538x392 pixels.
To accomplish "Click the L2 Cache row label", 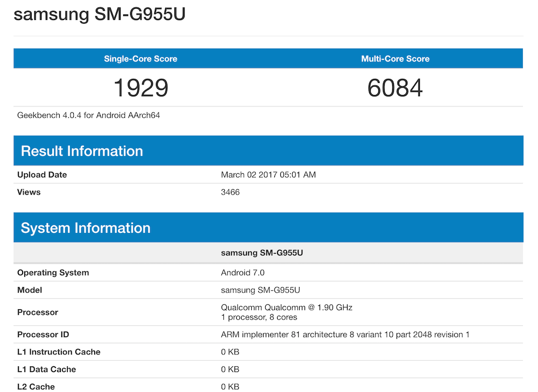I will pos(36,387).
